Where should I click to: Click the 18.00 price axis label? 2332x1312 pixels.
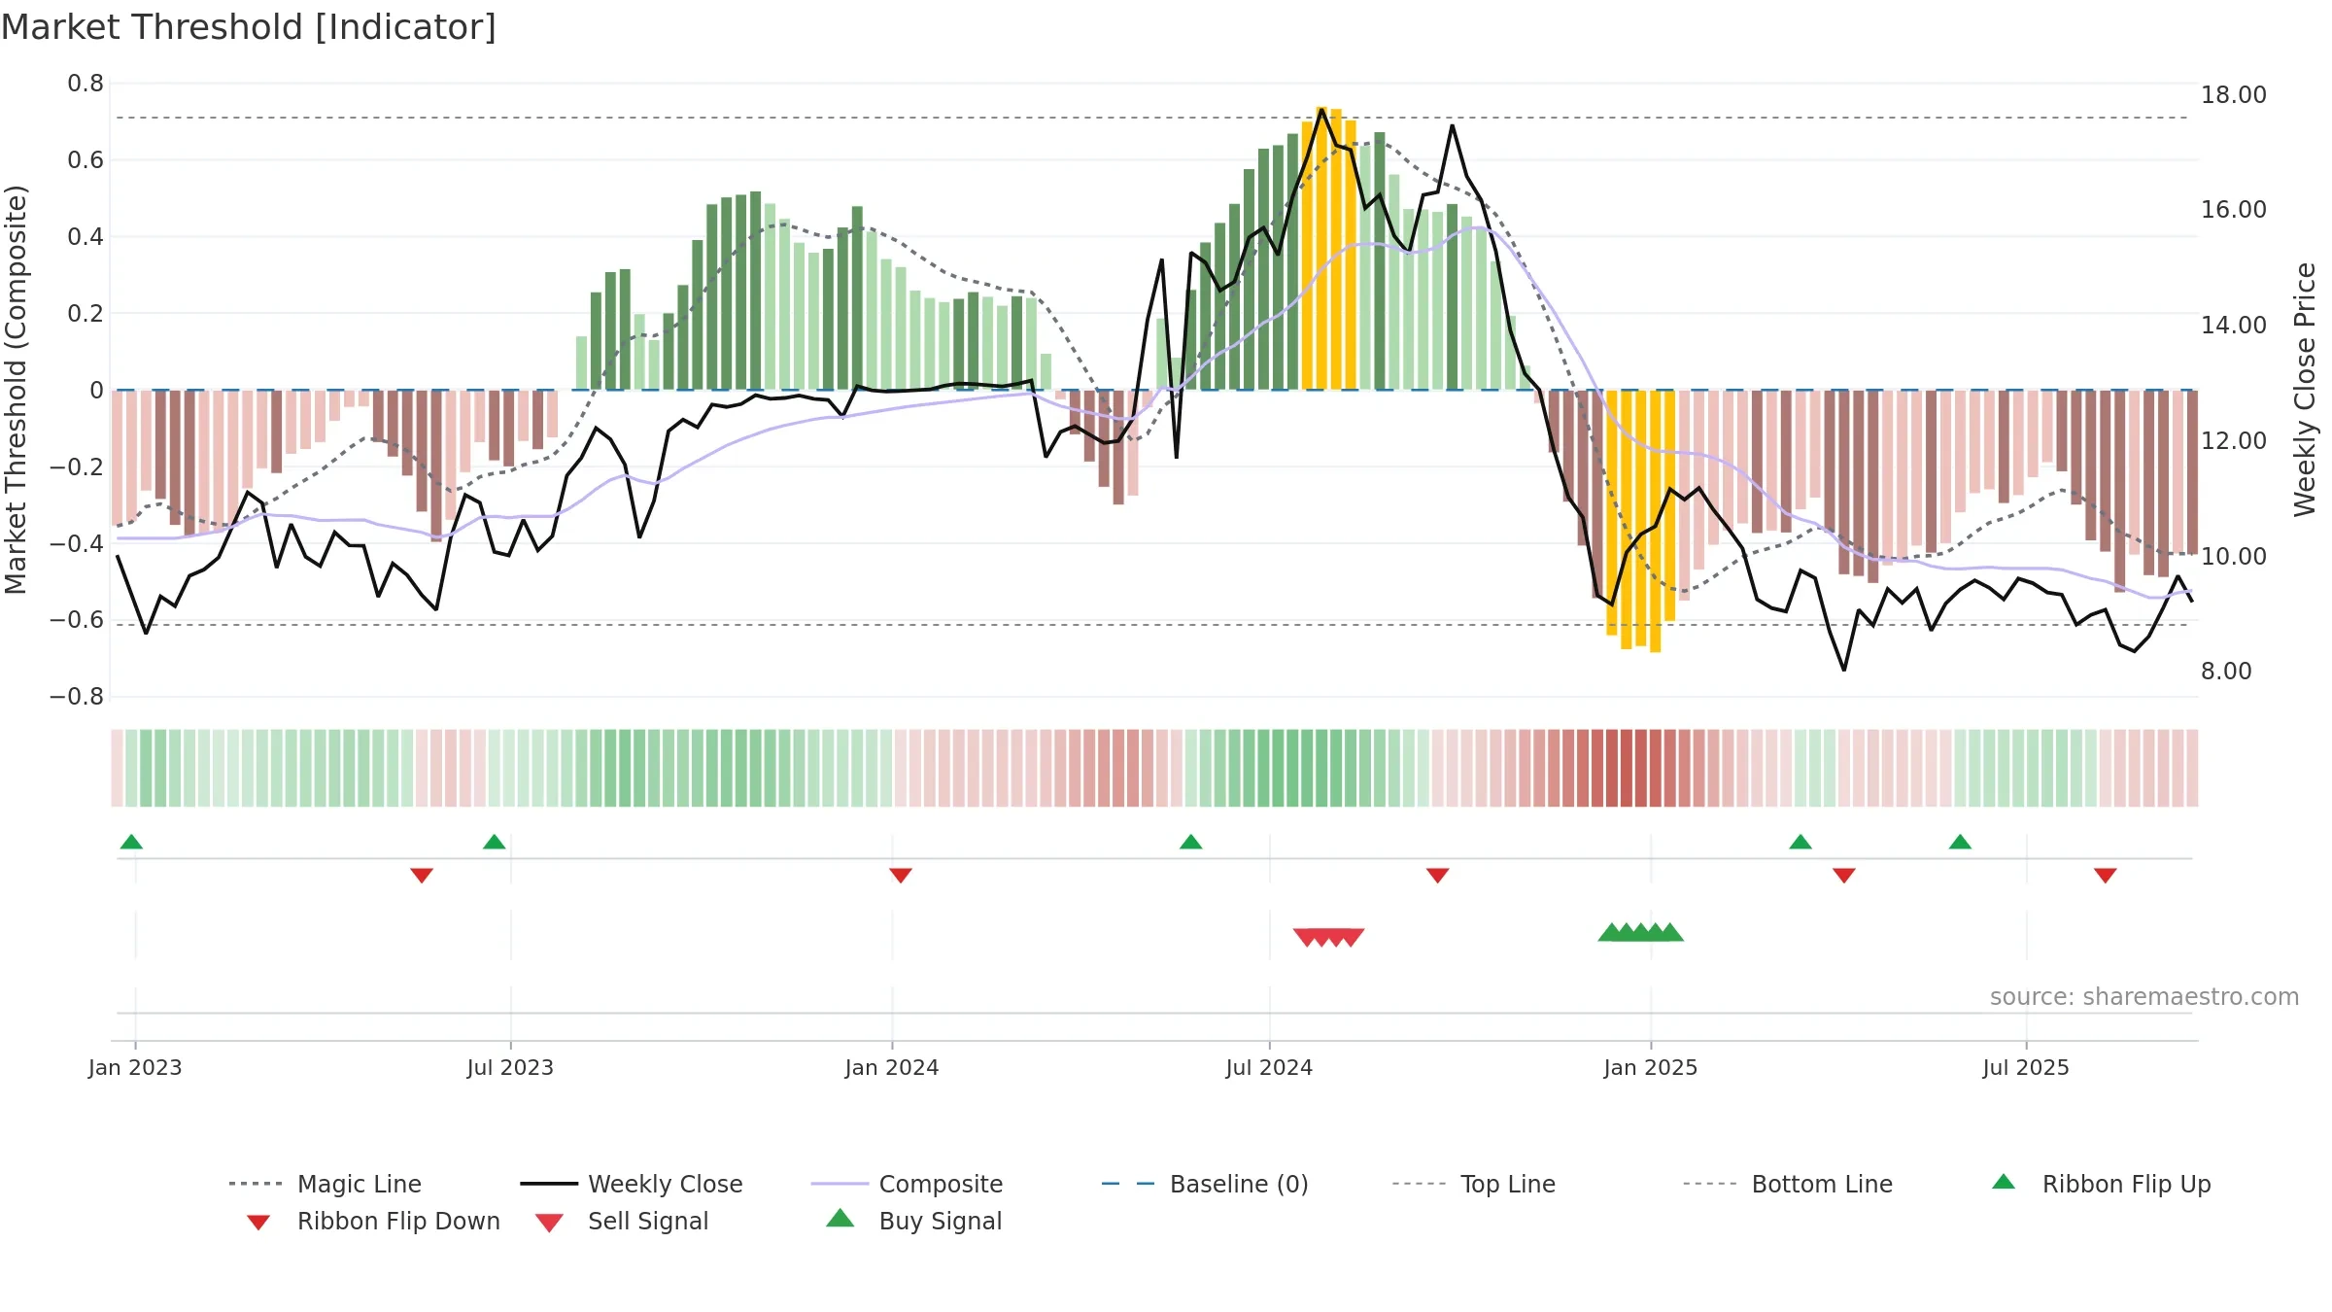click(x=2234, y=95)
